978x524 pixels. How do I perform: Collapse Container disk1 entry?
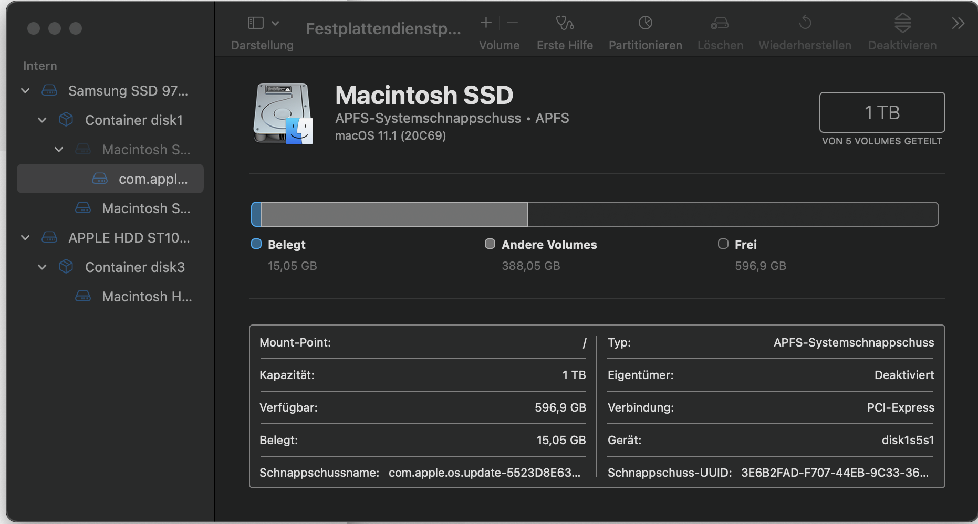point(42,120)
